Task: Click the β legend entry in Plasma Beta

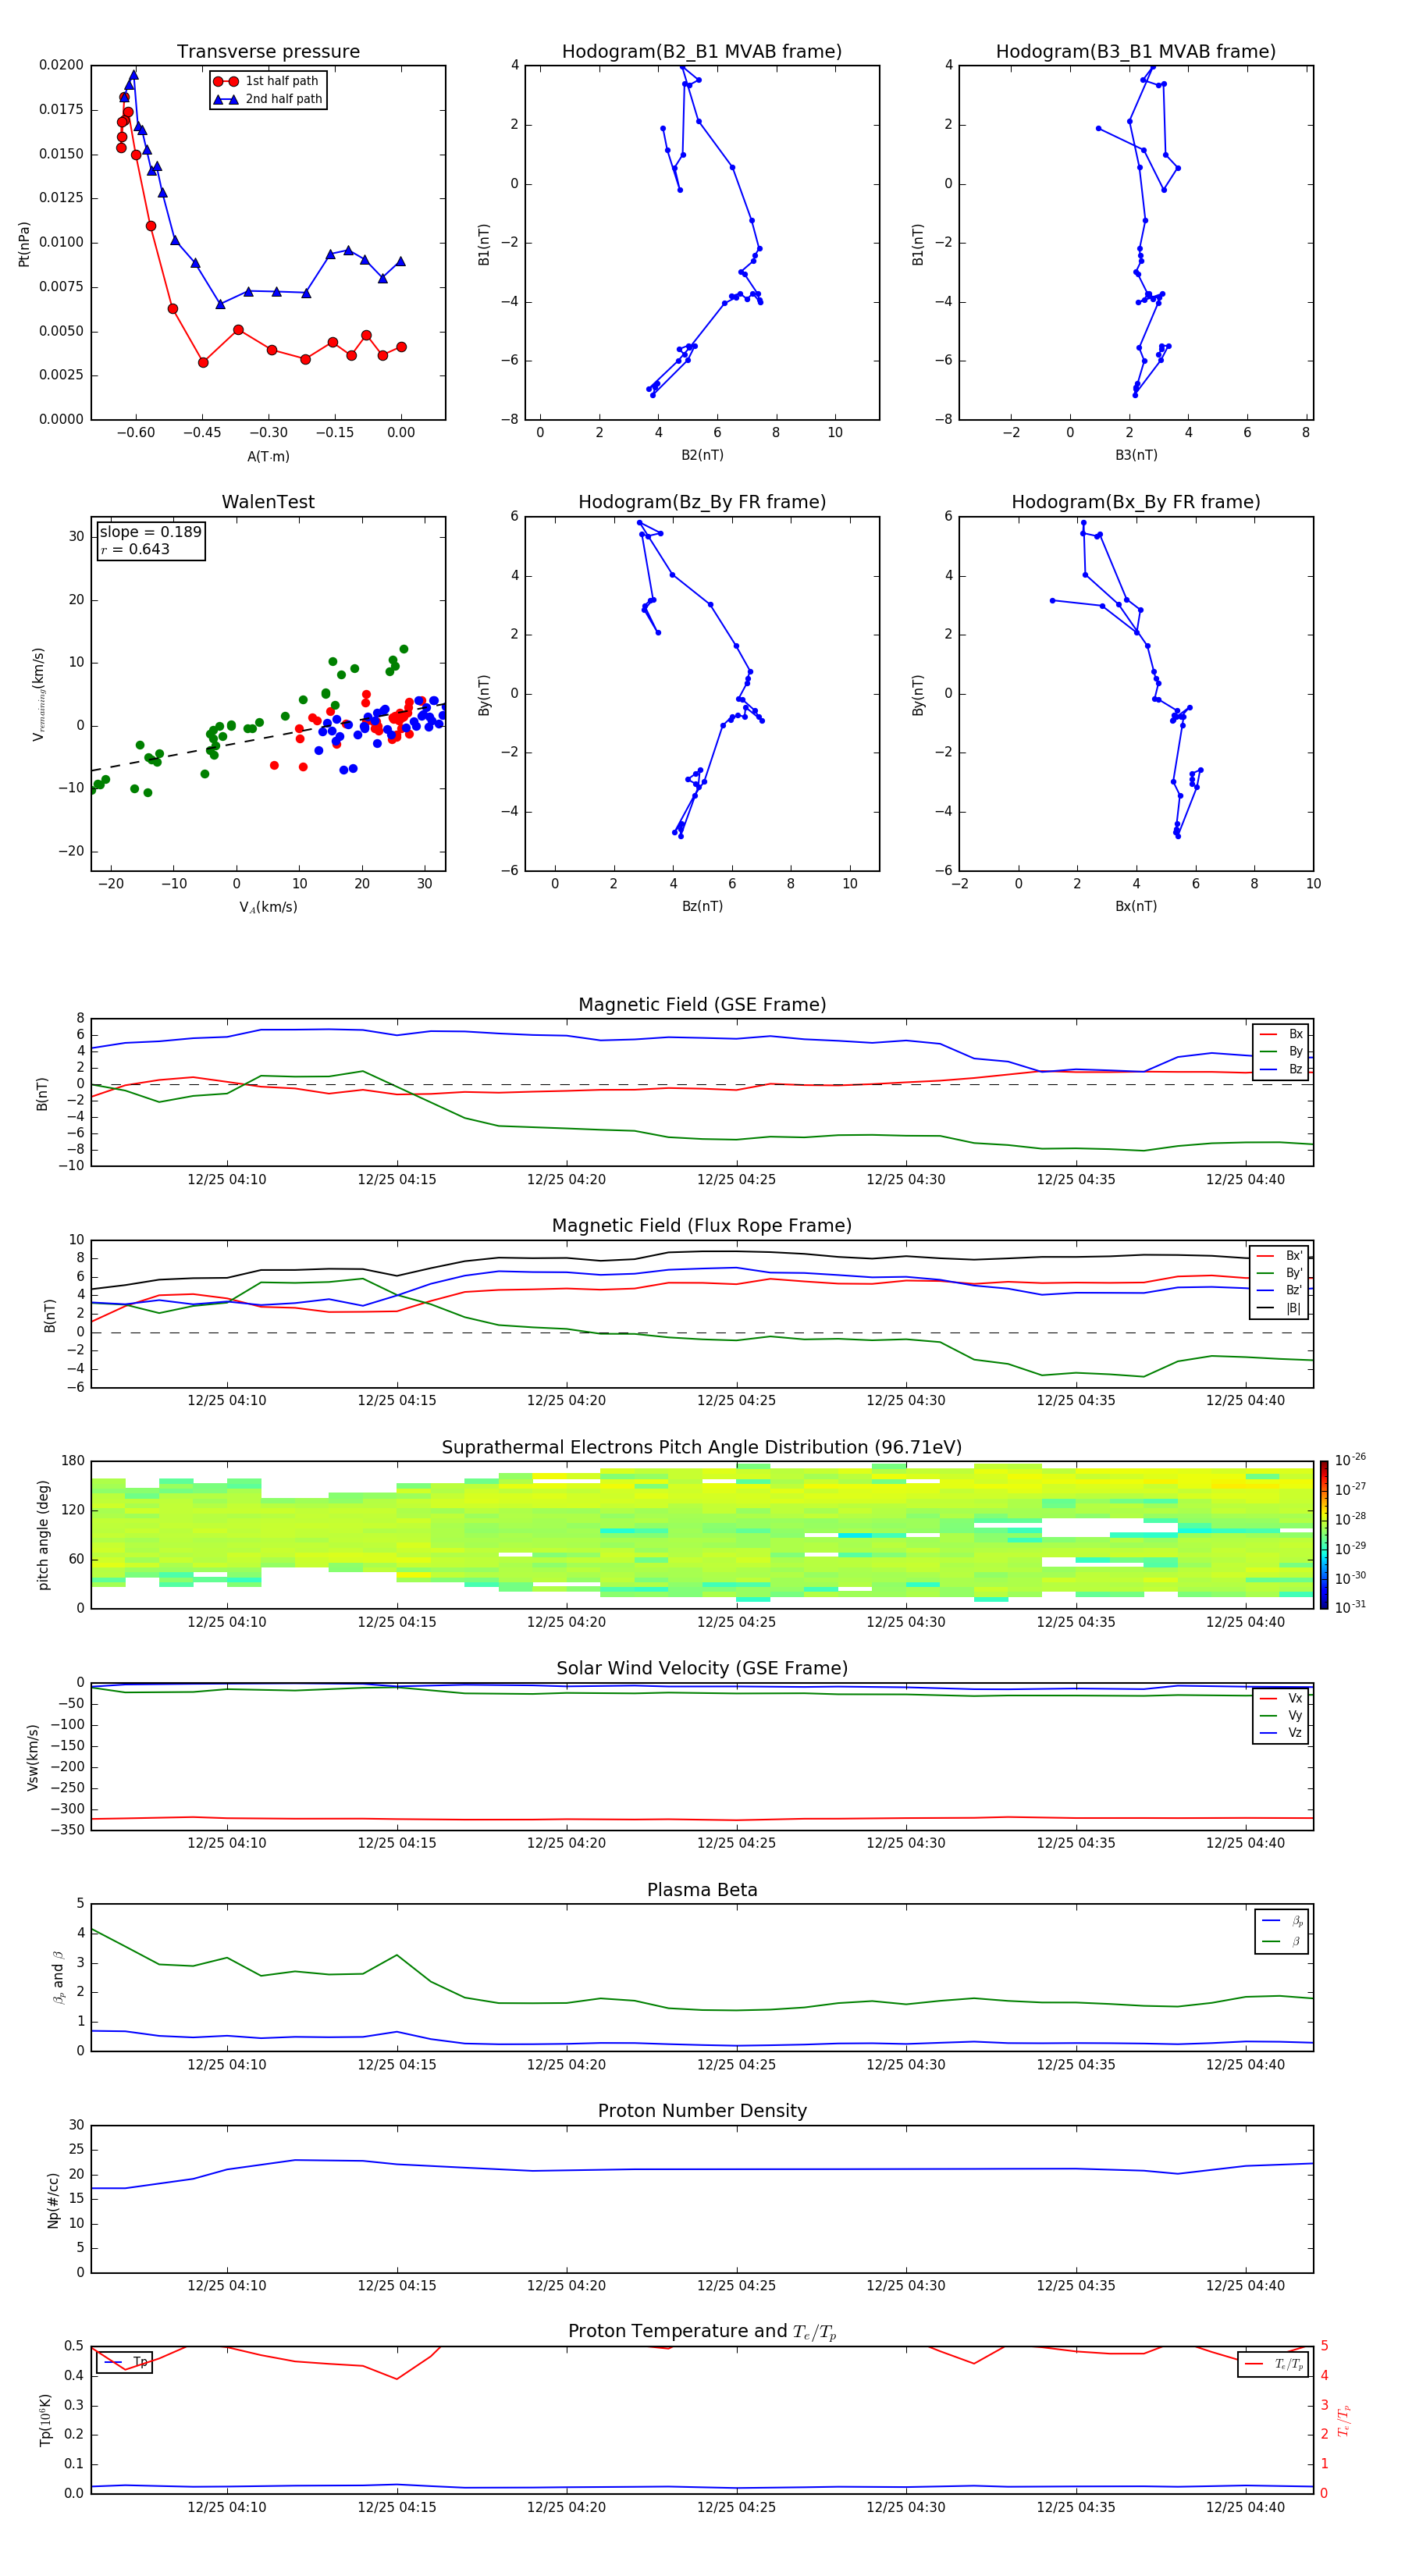Action: click(x=1282, y=1941)
